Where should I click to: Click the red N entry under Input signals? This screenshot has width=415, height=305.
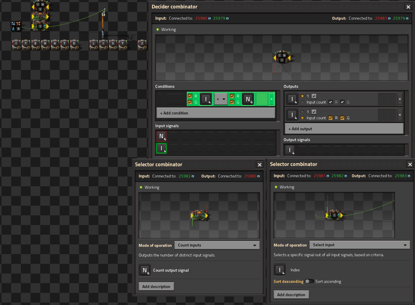coord(161,136)
